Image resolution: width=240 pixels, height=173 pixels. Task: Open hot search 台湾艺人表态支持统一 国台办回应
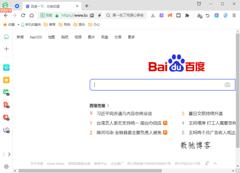tap(129, 123)
